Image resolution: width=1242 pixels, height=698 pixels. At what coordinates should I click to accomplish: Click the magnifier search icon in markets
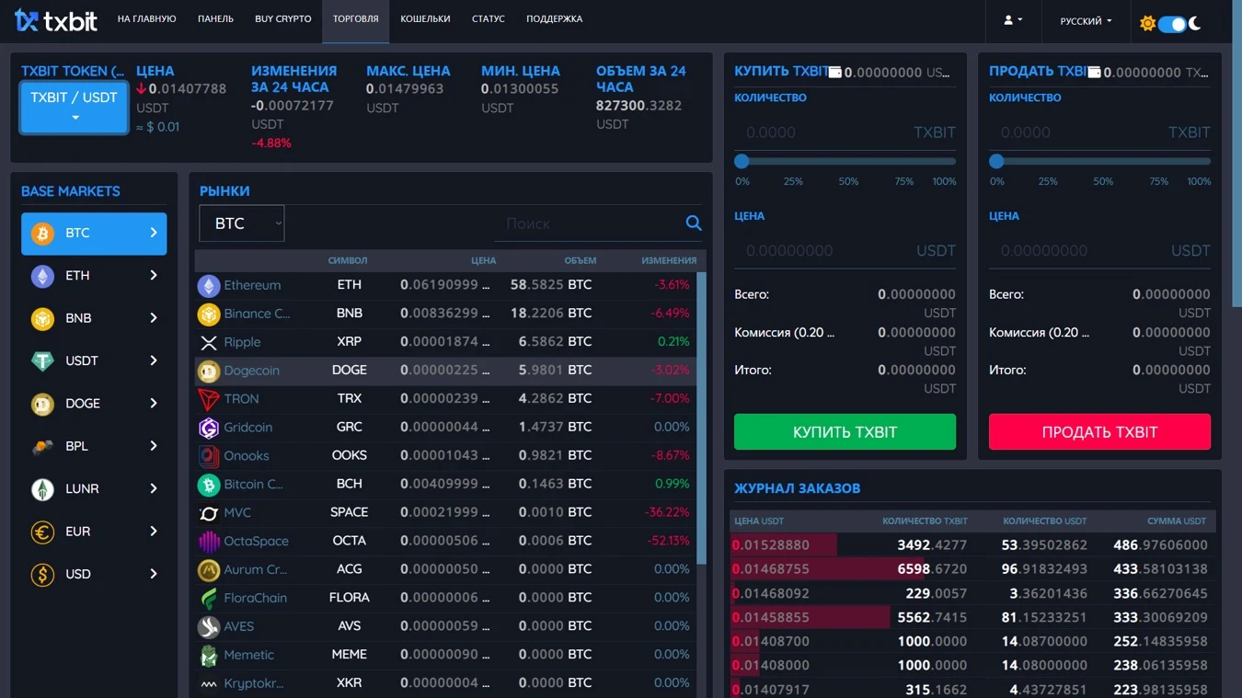694,223
